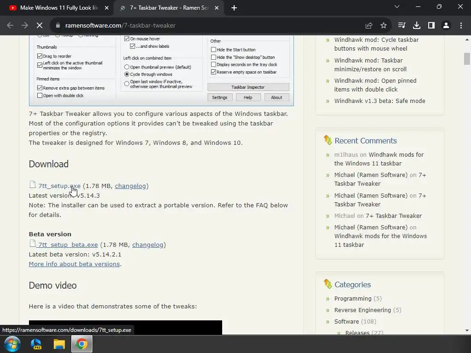Close the YouTube tab
471x353 pixels.
[x=107, y=8]
